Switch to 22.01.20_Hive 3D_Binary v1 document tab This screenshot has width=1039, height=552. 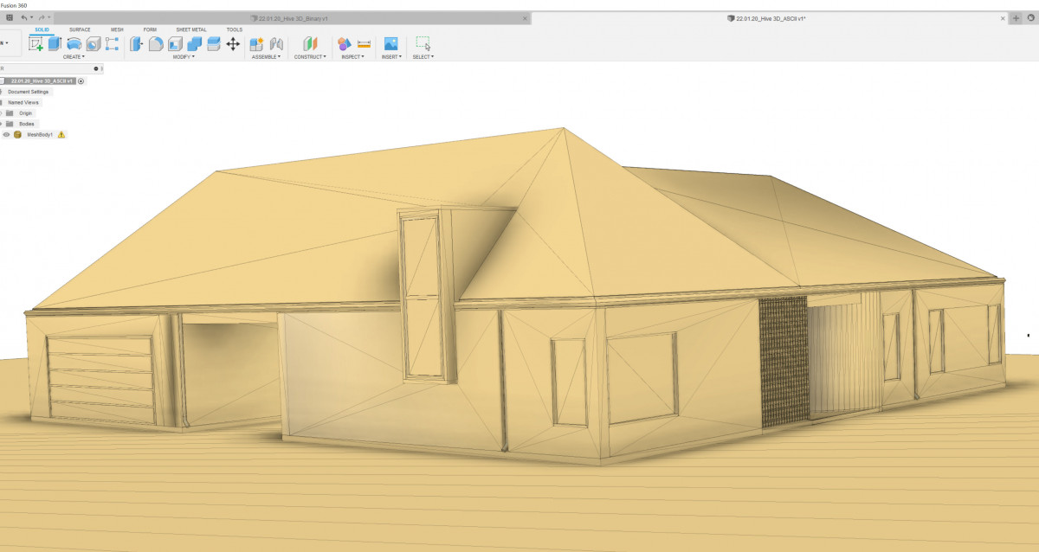293,17
